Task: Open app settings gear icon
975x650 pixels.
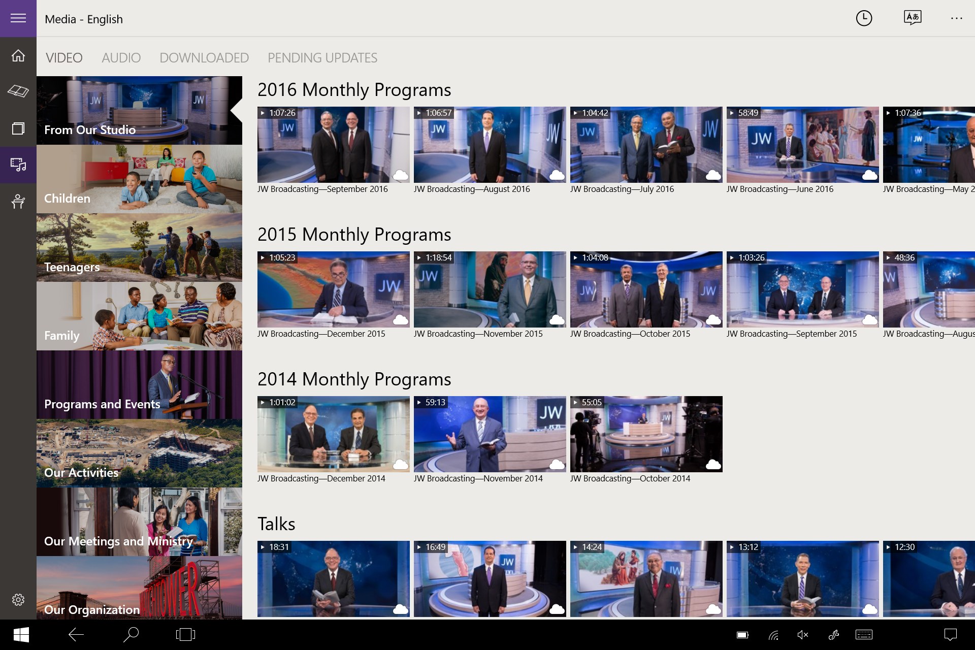Action: pos(18,600)
